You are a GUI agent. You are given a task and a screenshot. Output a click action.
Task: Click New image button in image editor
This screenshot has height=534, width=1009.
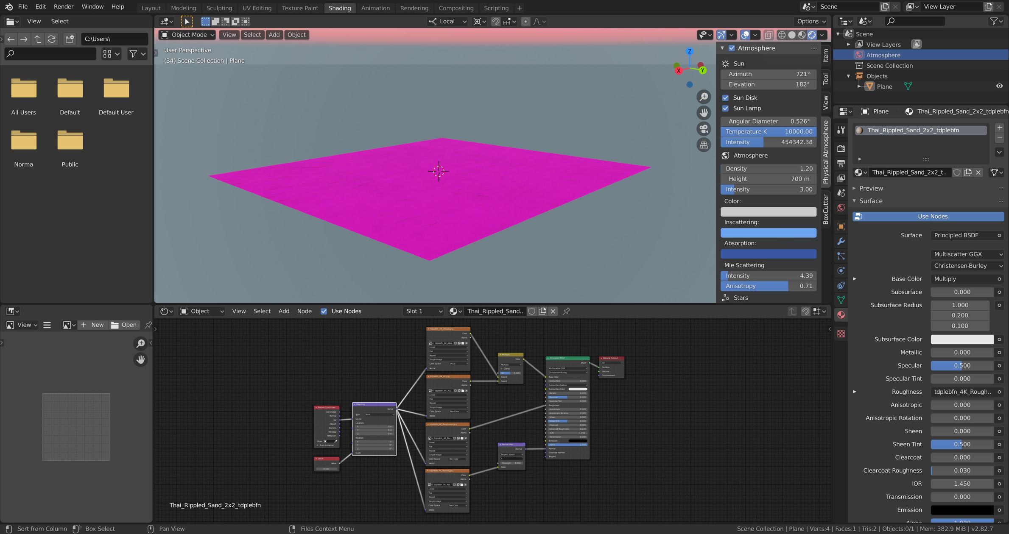(x=92, y=325)
